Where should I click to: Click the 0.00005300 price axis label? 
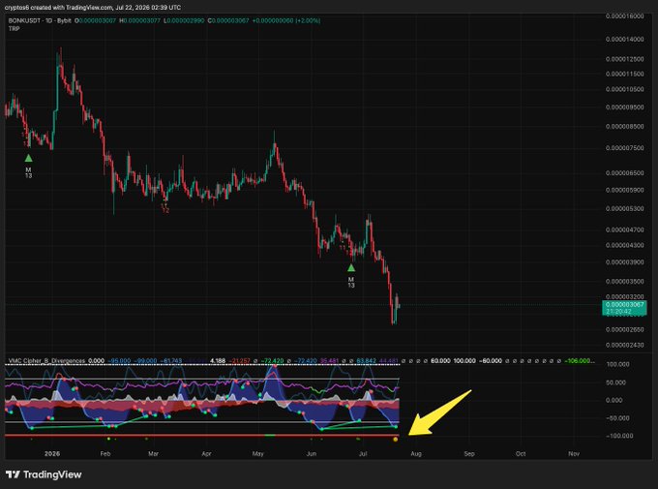point(624,209)
